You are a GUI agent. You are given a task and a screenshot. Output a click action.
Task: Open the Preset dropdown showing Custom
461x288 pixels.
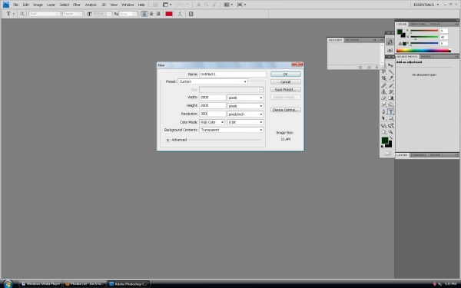coord(213,81)
